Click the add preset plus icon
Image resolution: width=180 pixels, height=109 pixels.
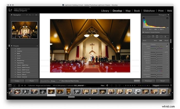(37, 46)
